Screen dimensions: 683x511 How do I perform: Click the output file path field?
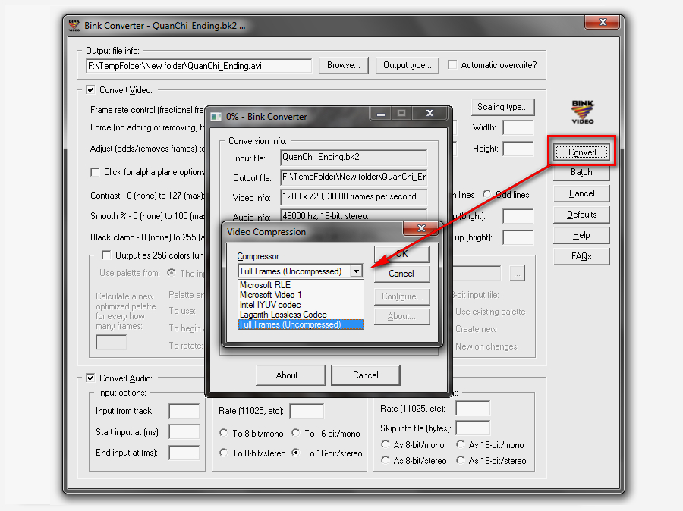click(x=199, y=66)
